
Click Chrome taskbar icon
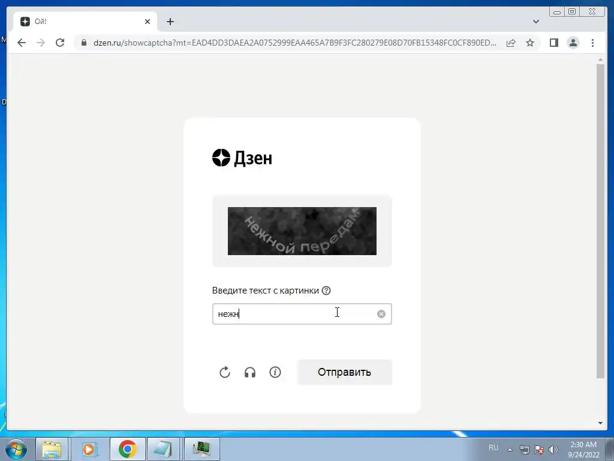pos(127,449)
